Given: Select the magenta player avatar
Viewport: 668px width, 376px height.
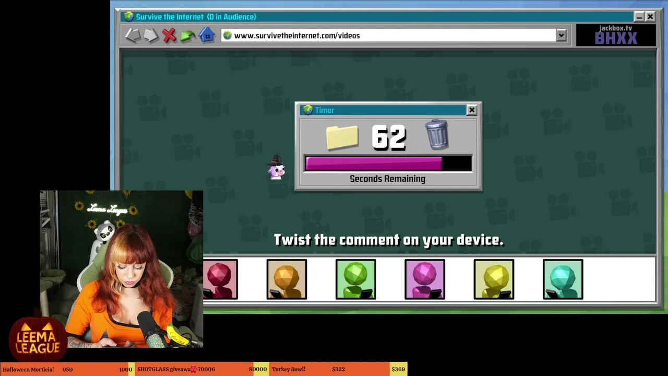Looking at the screenshot, I should pos(425,279).
